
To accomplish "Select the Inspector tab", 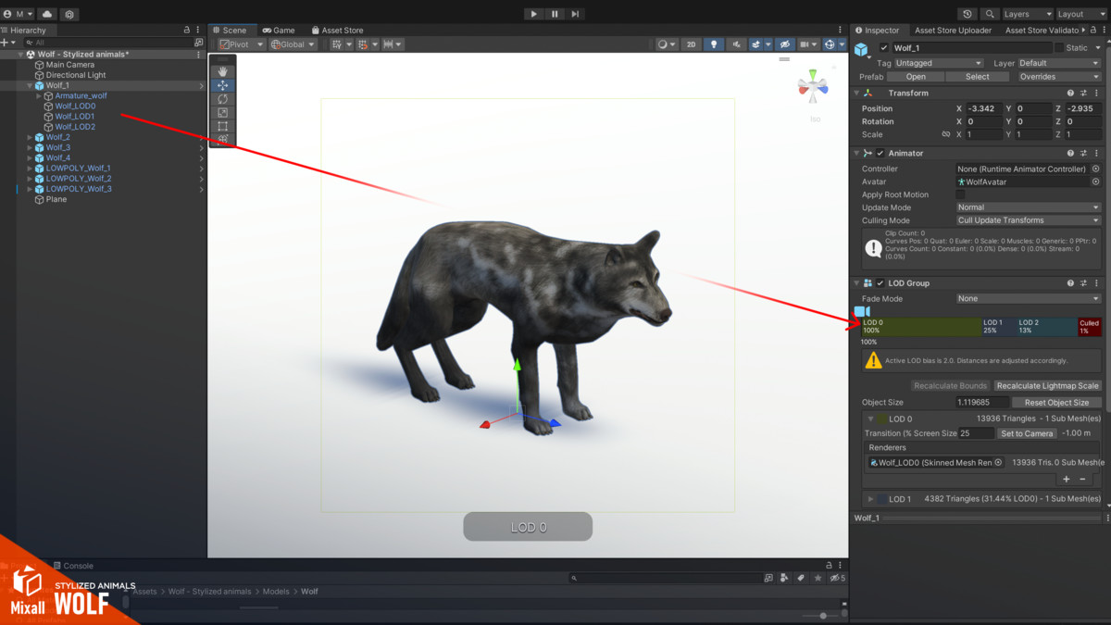I will (x=877, y=31).
